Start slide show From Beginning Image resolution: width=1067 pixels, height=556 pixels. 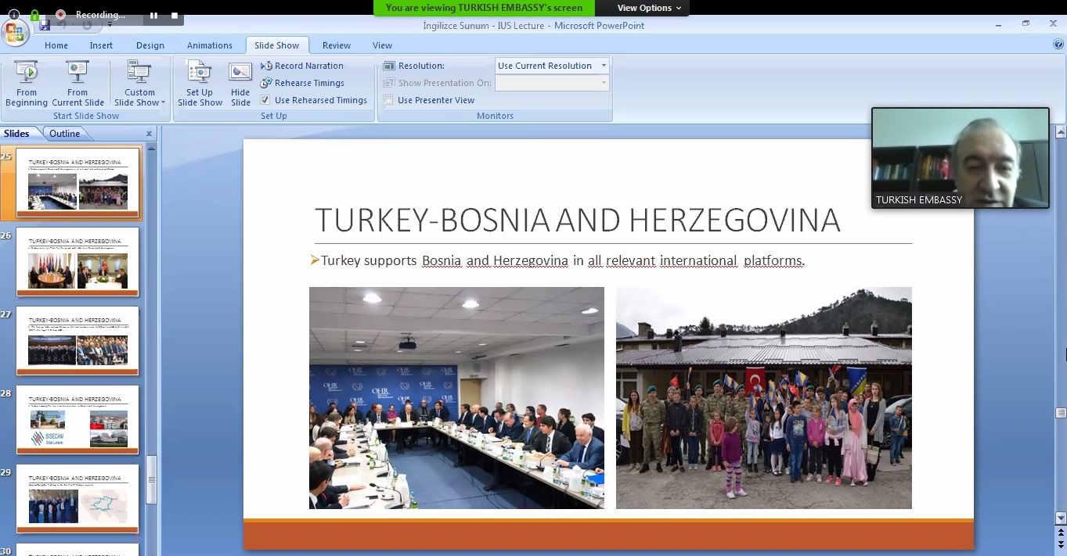pos(27,84)
